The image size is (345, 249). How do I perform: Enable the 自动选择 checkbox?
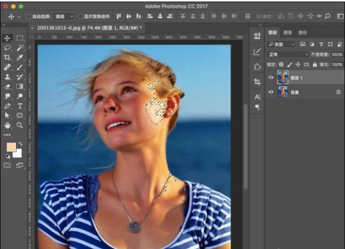[28, 17]
